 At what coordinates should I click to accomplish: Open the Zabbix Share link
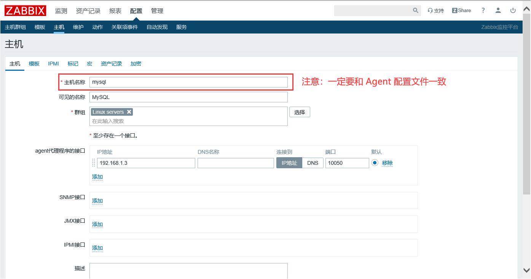point(461,11)
